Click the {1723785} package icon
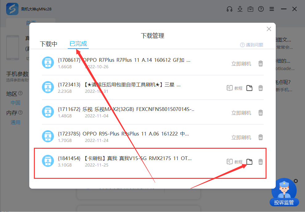Viewport: 305px width, 212px height. coord(48,136)
